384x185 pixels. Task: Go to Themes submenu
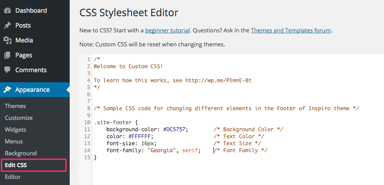pos(15,106)
